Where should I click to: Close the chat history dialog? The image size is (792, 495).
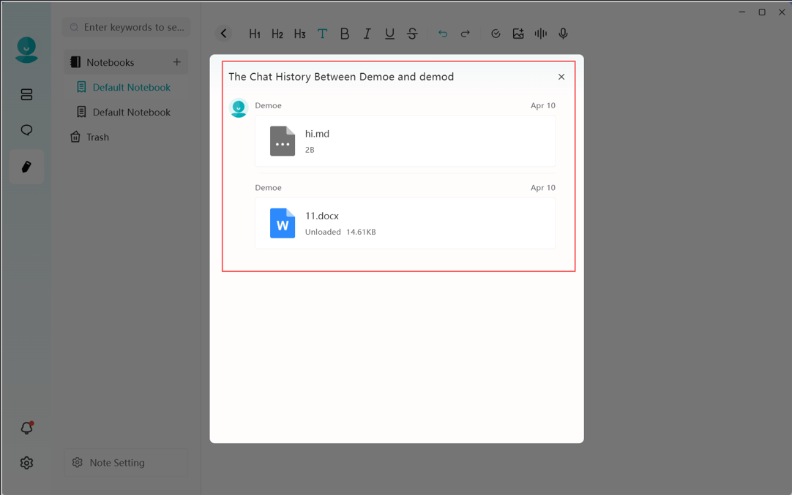pos(561,77)
